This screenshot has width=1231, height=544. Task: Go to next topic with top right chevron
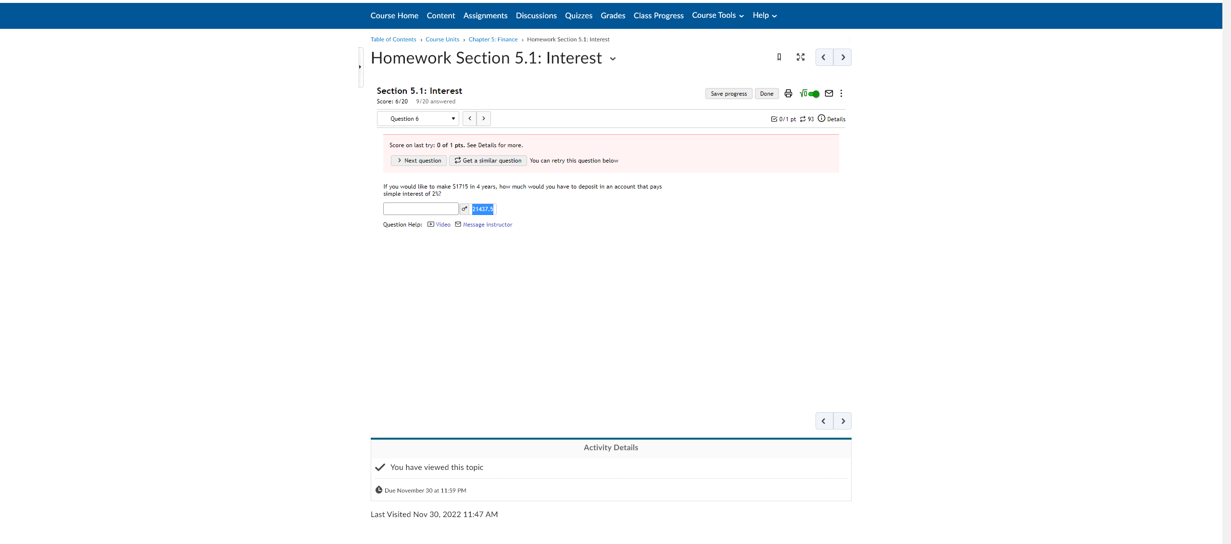(842, 57)
